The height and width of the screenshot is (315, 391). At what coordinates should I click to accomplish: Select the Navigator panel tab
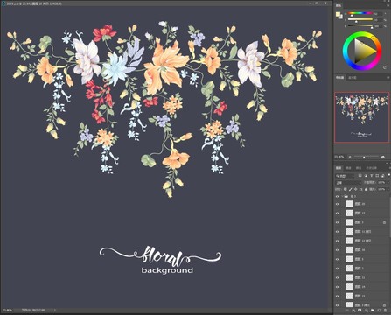tap(339, 78)
